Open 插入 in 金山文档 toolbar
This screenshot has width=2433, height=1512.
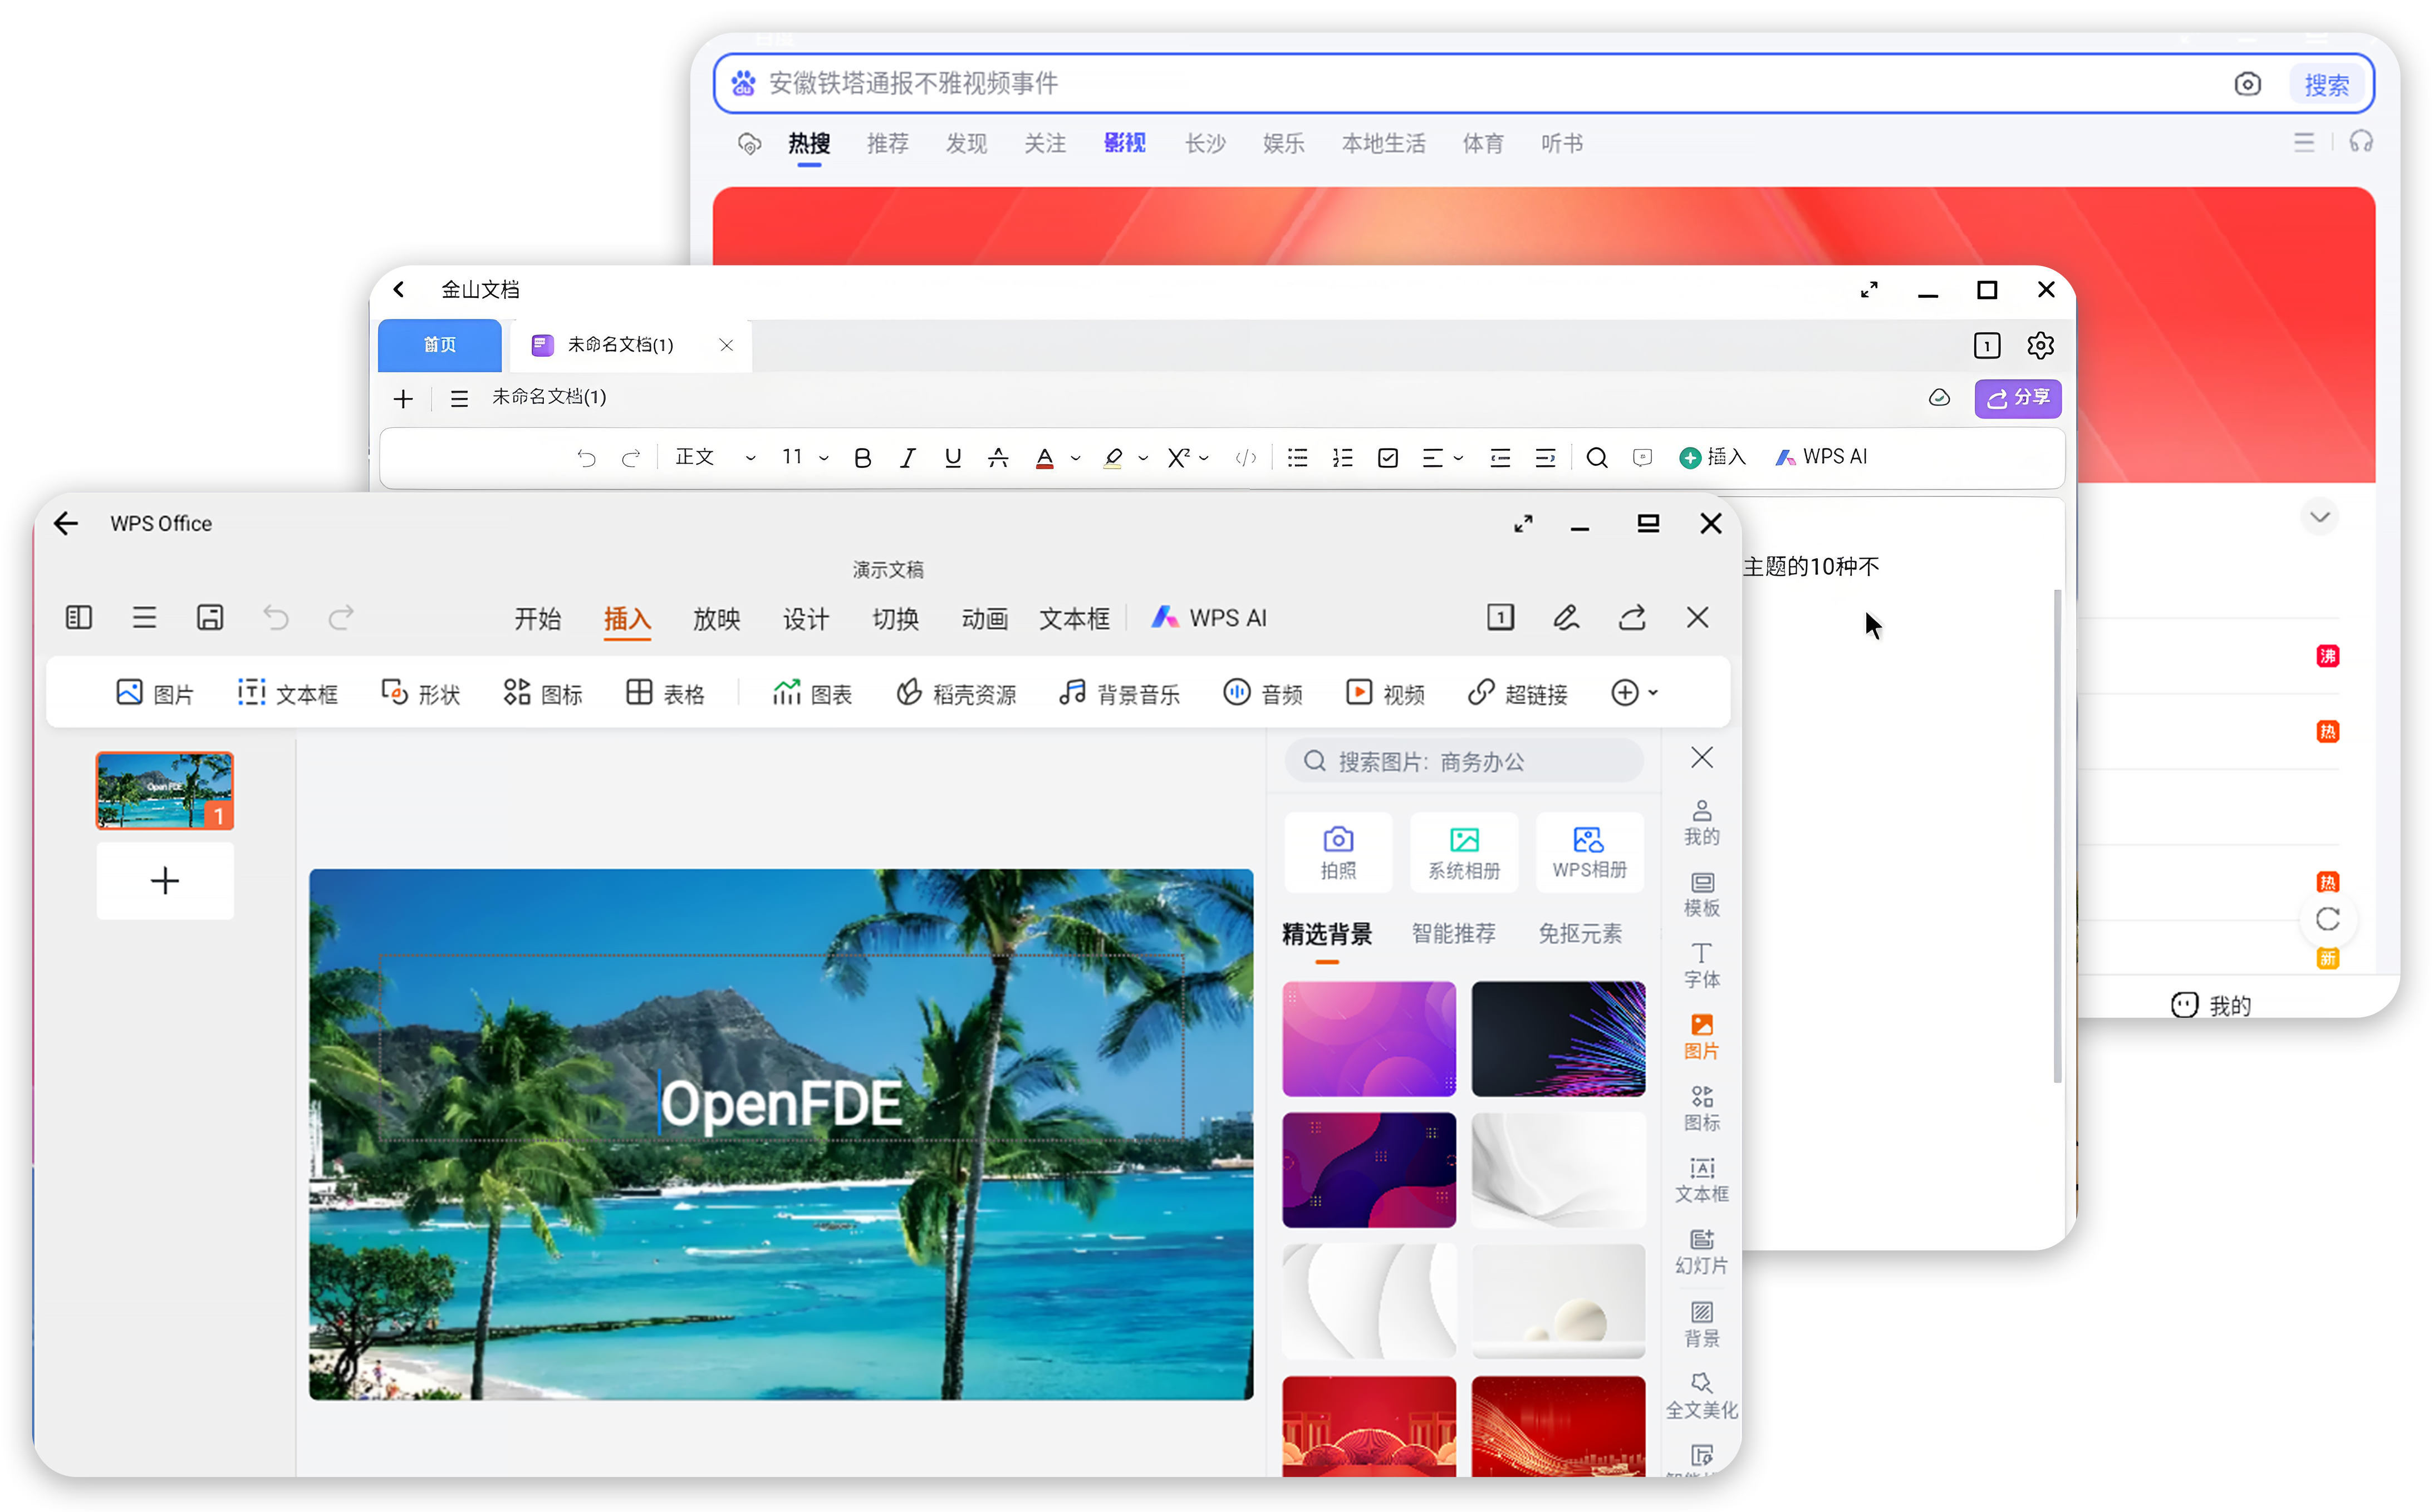pyautogui.click(x=1713, y=457)
